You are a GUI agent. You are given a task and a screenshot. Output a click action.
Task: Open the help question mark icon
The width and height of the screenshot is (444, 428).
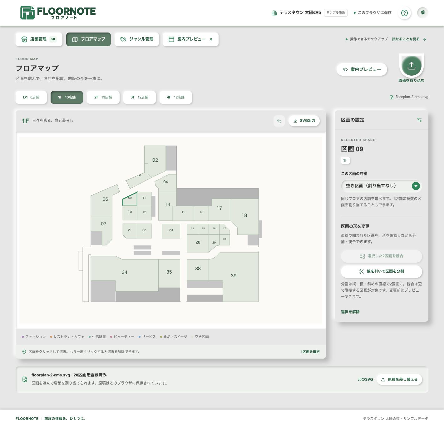coord(404,13)
